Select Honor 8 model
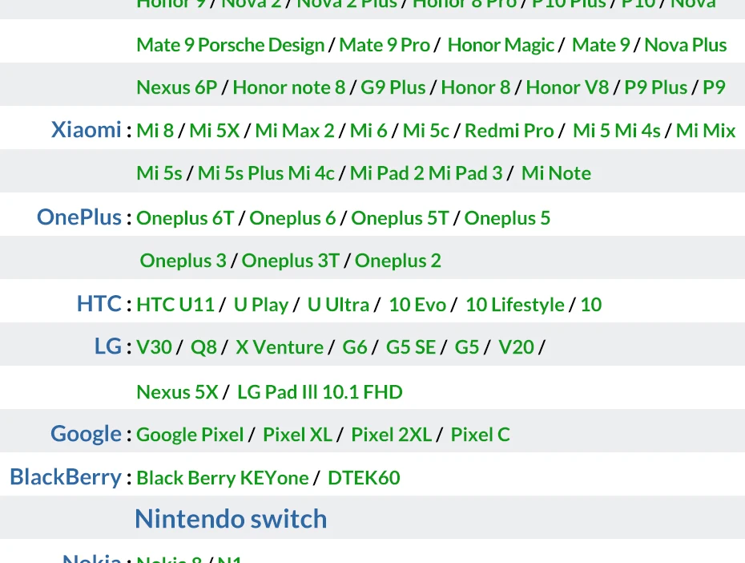This screenshot has width=745, height=563. [476, 87]
